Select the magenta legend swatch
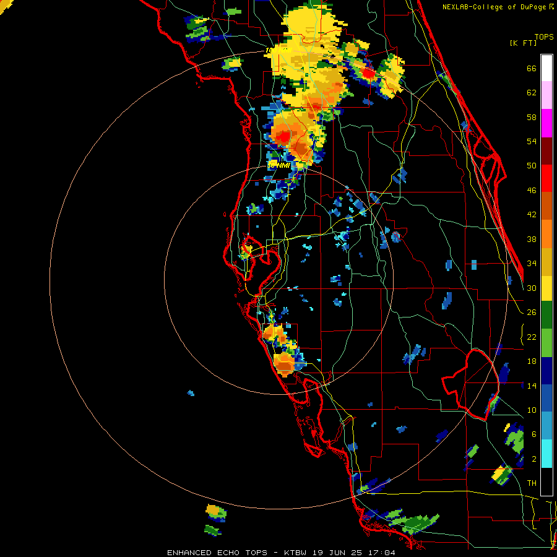The height and width of the screenshot is (557, 557). pyautogui.click(x=546, y=123)
